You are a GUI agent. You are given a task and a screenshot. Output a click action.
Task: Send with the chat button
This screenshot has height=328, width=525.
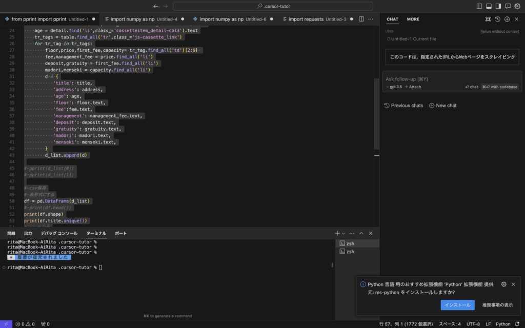pyautogui.click(x=472, y=87)
